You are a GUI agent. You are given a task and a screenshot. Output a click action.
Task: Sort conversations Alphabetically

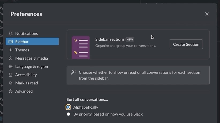(x=68, y=107)
